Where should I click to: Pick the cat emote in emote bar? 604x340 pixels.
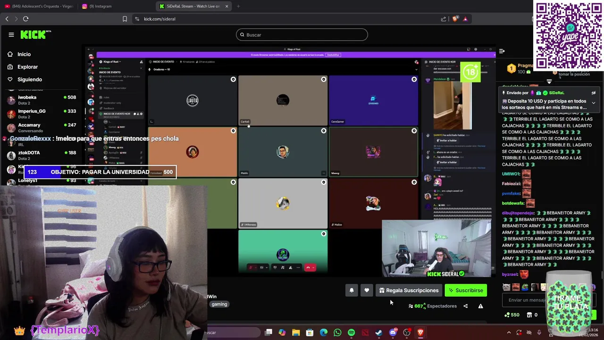tap(506, 287)
